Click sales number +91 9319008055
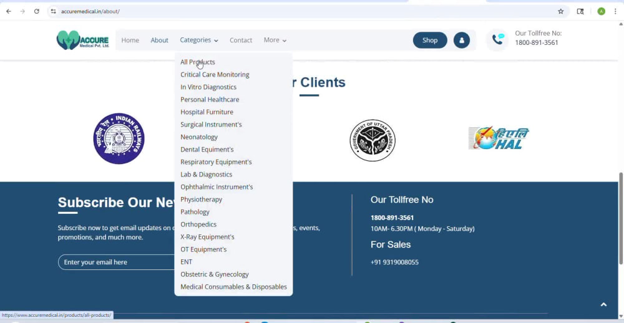This screenshot has width=624, height=323. pos(394,262)
